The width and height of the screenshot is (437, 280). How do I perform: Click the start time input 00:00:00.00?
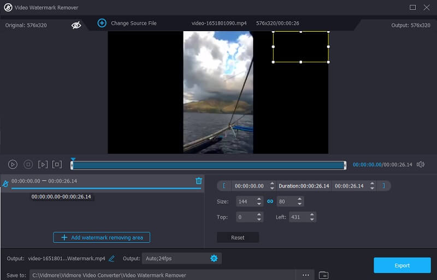[x=250, y=186]
